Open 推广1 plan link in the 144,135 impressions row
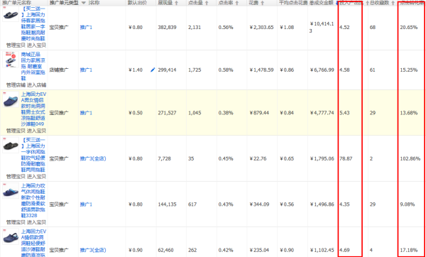This screenshot has height=257, width=426. [86, 204]
